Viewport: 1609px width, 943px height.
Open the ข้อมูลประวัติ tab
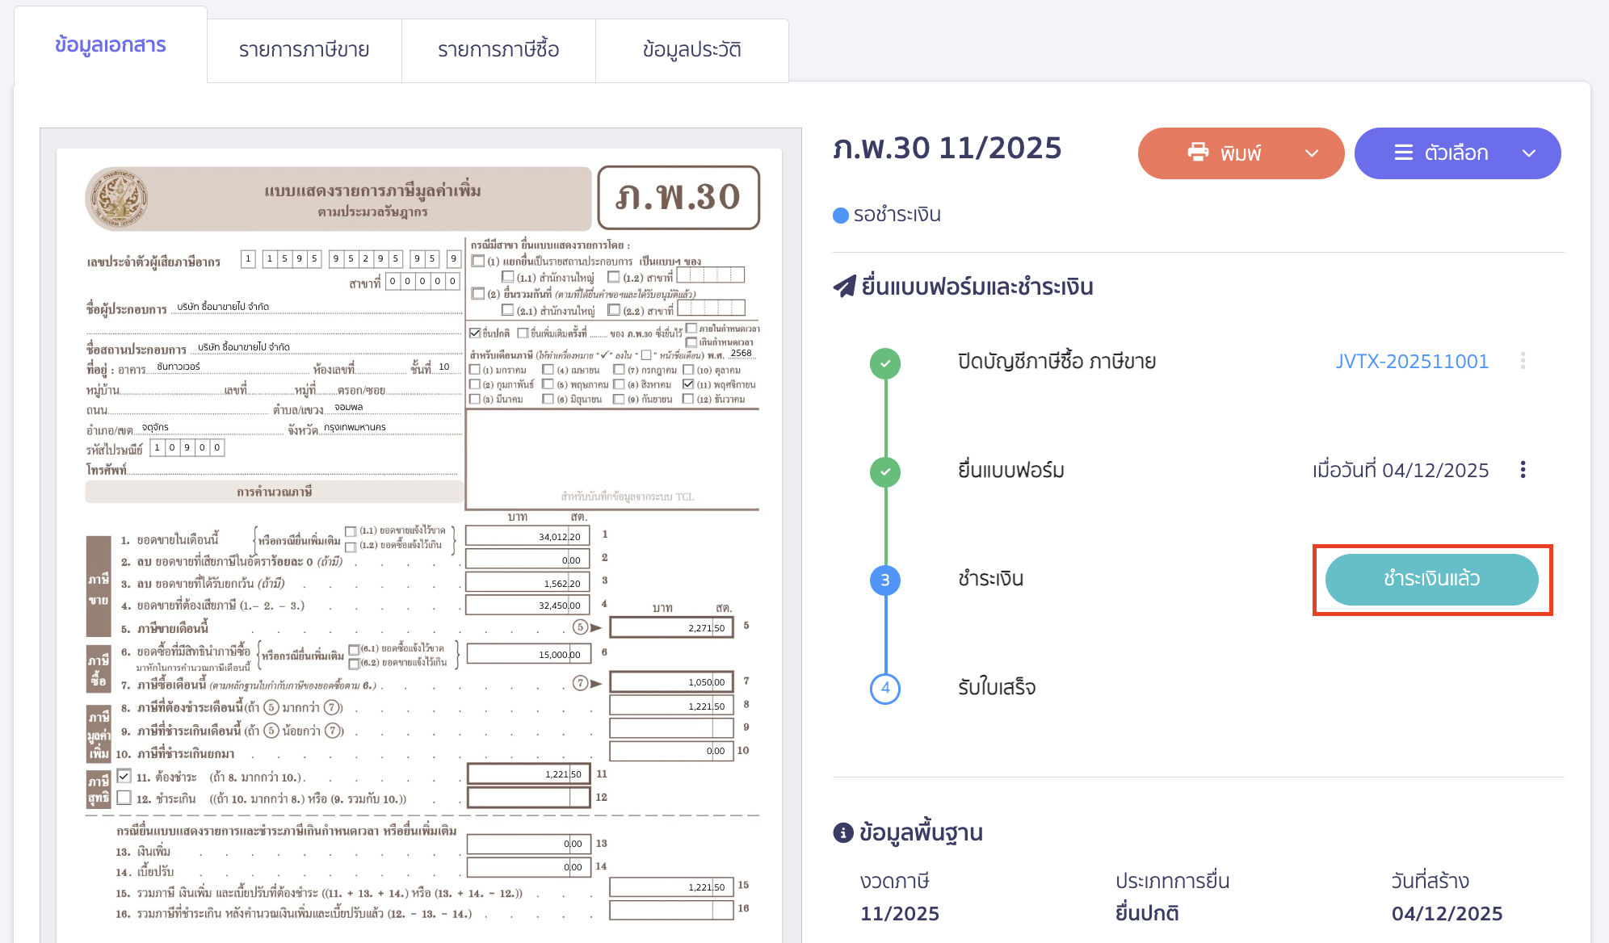tap(692, 50)
